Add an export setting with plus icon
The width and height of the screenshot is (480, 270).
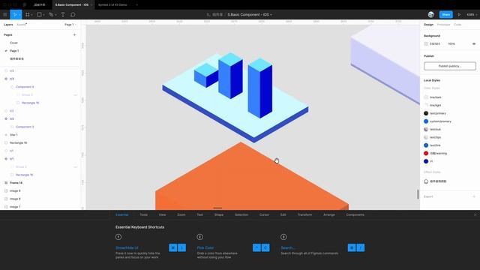click(474, 196)
